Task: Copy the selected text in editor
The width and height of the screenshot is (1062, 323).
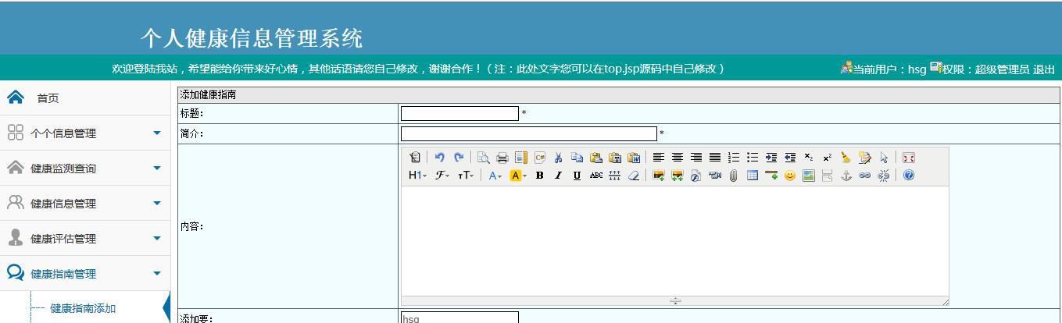Action: tap(577, 157)
